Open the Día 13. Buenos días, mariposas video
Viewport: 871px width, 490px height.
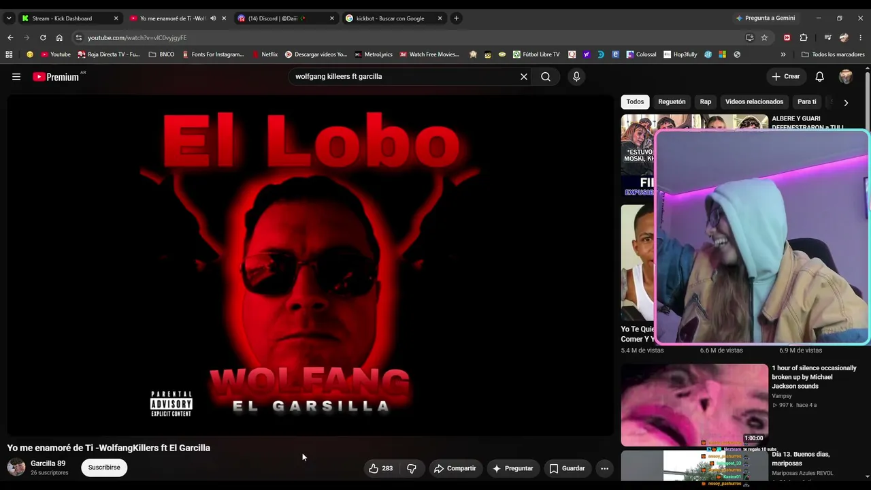pos(801,459)
